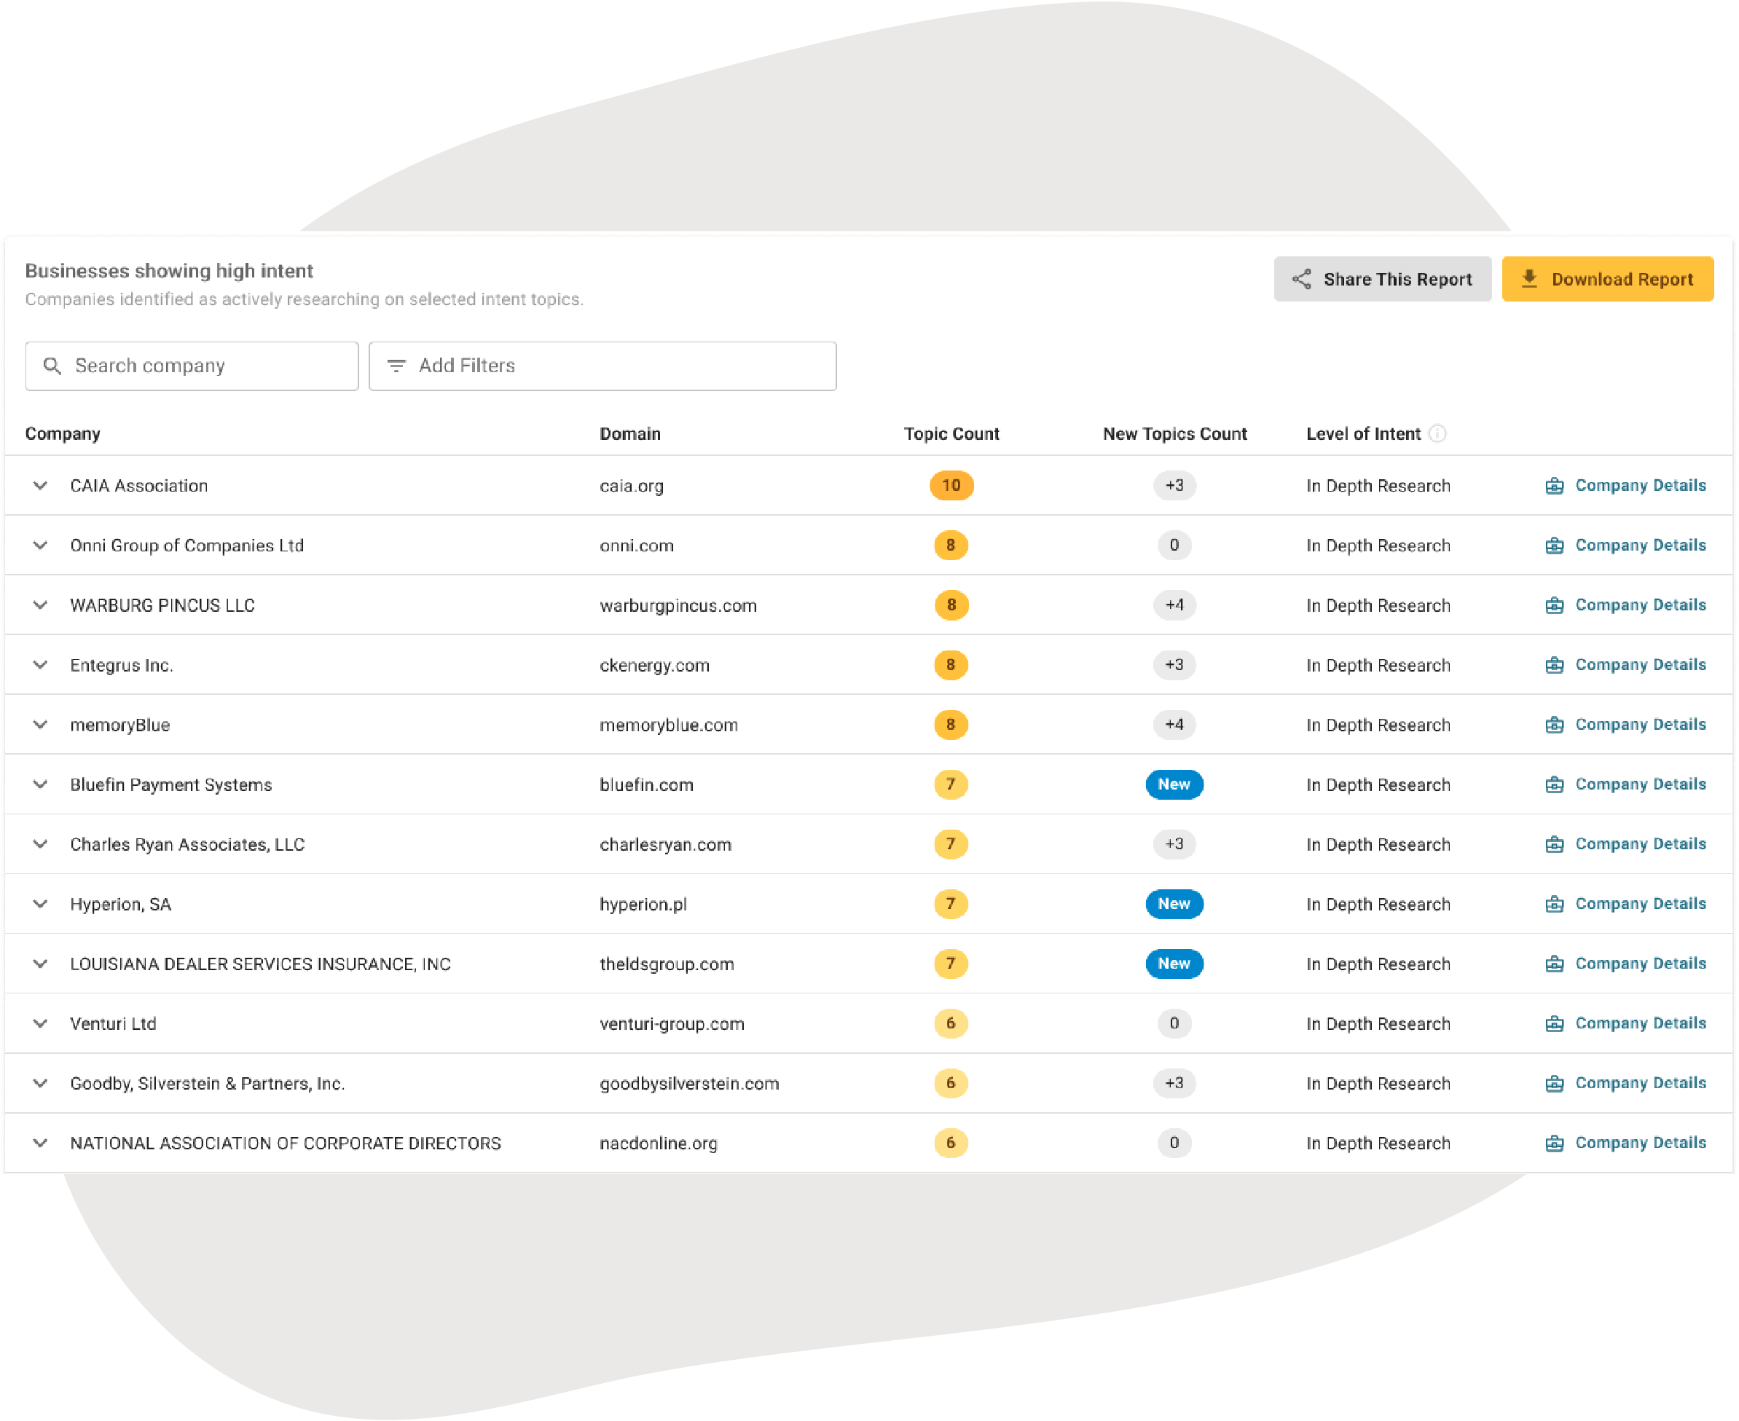Image resolution: width=1739 pixels, height=1421 pixels.
Task: Toggle row expand for Onni Group of Companies
Action: tap(41, 544)
